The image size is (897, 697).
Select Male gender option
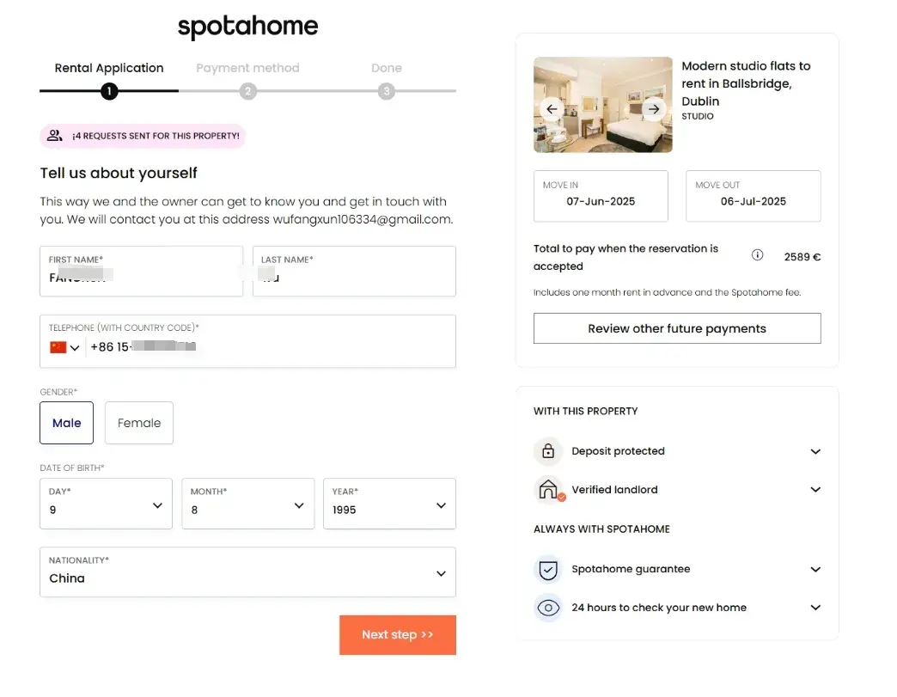click(x=66, y=423)
